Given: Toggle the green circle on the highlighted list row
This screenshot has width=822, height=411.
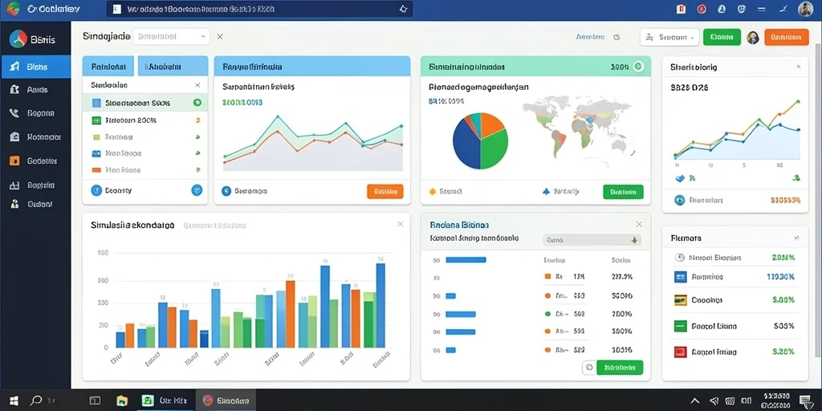Looking at the screenshot, I should click(x=197, y=103).
